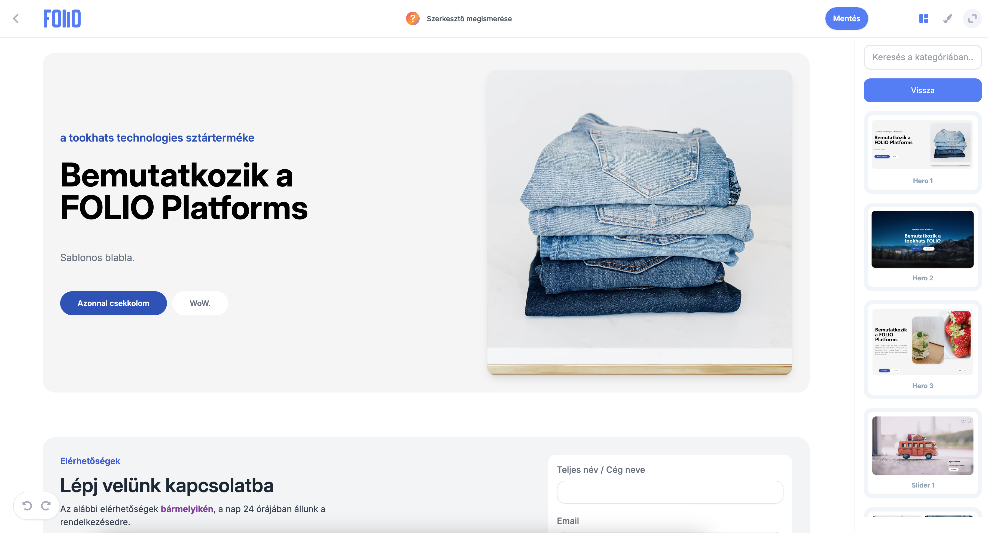
Task: Save the page with Mentés
Action: point(846,19)
